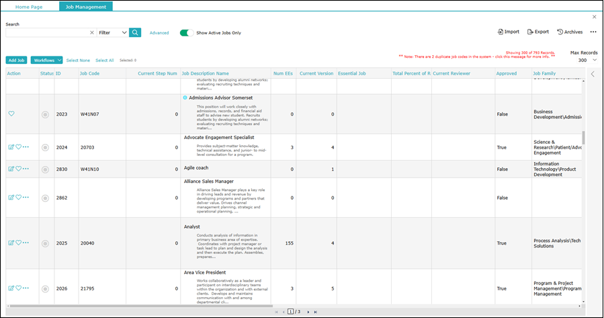Open the Advanced search link
604x318 pixels.
point(159,33)
